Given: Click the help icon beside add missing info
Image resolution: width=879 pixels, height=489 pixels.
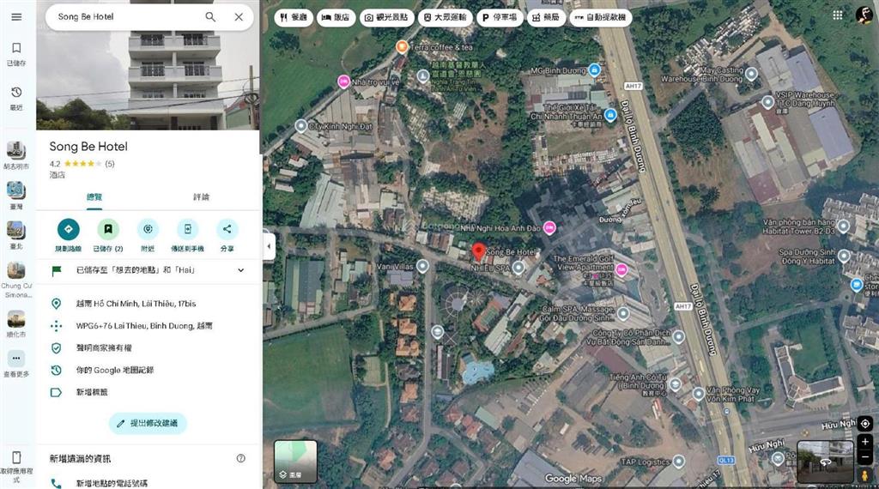Looking at the screenshot, I should point(241,458).
